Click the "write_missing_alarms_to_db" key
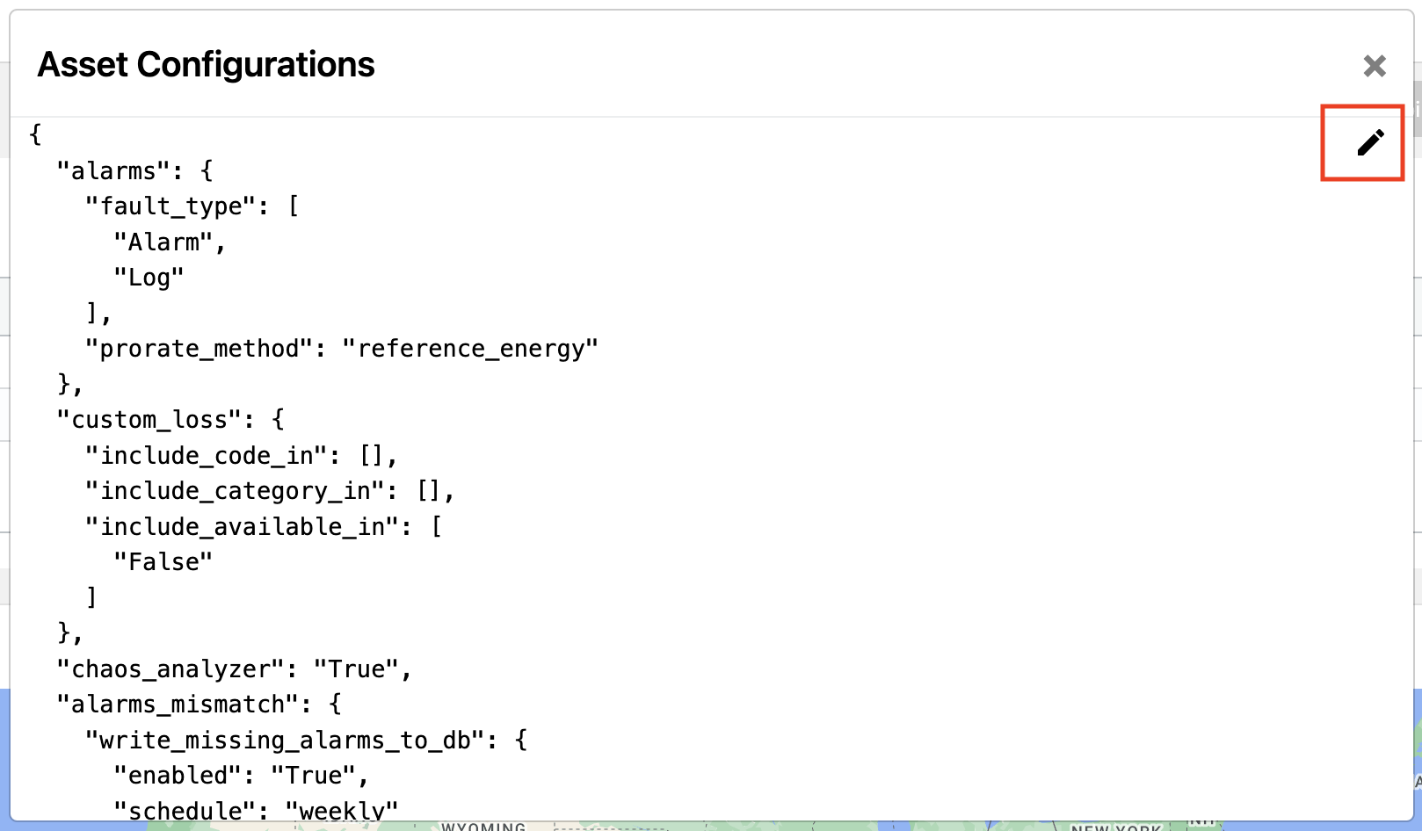 coord(286,741)
